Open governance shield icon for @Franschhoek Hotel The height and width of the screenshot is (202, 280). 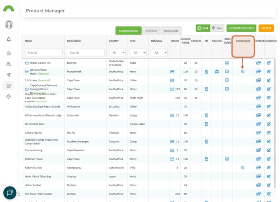pos(242,71)
